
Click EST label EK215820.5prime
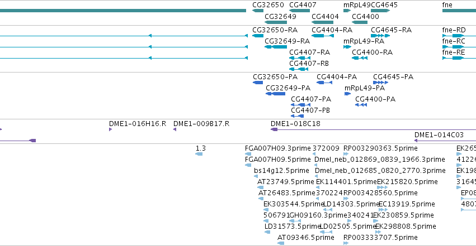coord(407,182)
